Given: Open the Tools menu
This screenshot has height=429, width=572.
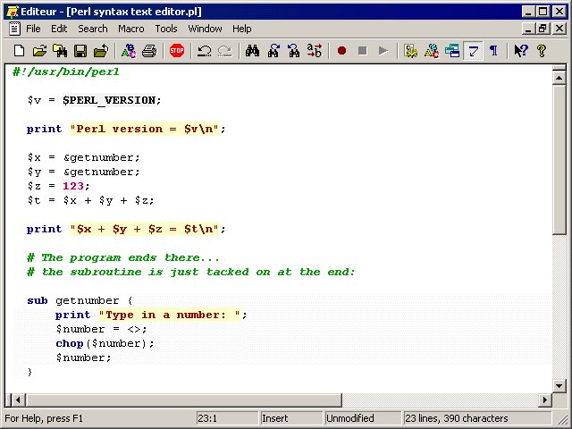Looking at the screenshot, I should coord(166,29).
